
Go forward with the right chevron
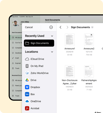pyautogui.click(x=67, y=27)
